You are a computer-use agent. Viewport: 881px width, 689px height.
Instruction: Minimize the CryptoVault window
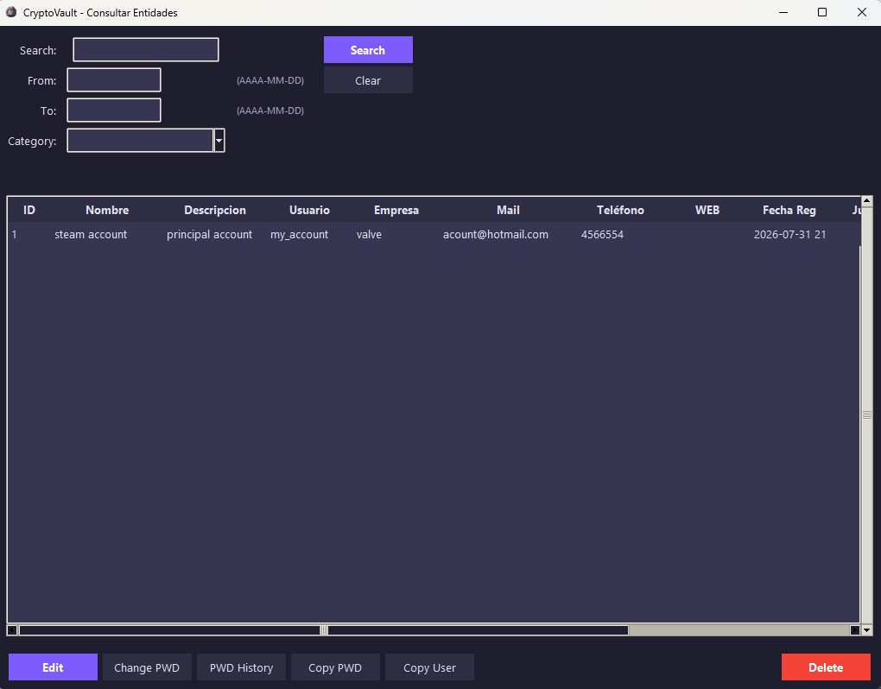[x=783, y=12]
